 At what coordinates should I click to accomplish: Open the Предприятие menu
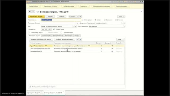click(x=84, y=6)
